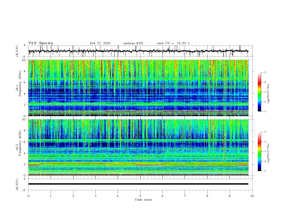
Task: Click the ch.2 PSD color scale bar
Action: [x=260, y=151]
